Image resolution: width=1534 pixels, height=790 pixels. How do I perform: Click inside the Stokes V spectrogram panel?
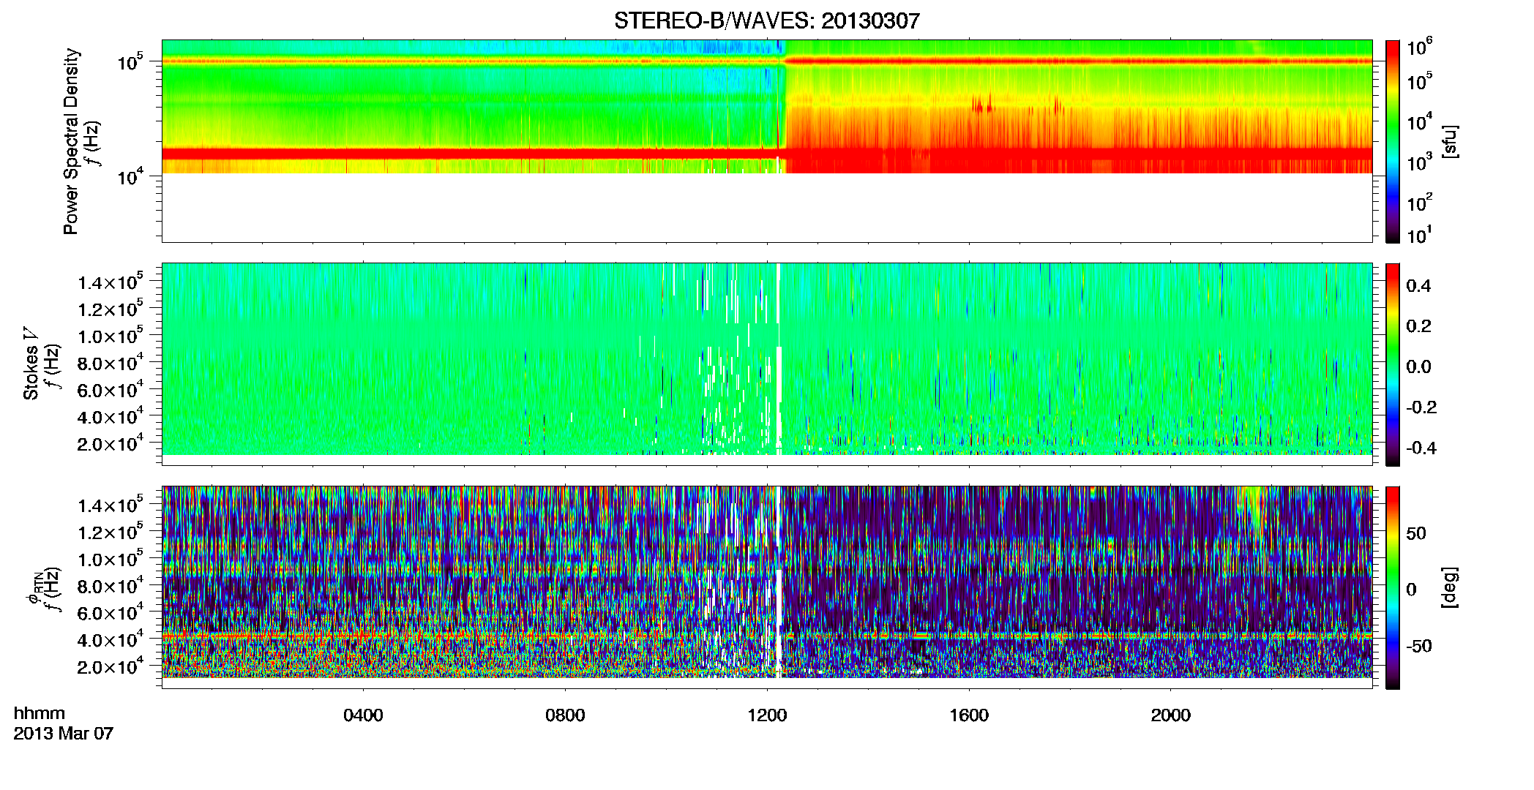coord(766,364)
